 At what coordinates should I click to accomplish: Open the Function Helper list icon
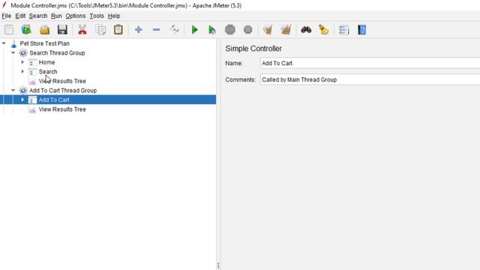point(343,30)
